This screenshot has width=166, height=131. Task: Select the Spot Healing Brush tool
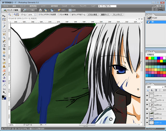pyautogui.click(x=4, y=63)
